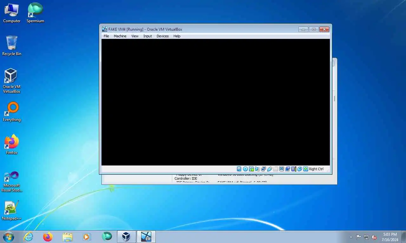Open the File menu in VirtualBox VM window

click(x=106, y=36)
